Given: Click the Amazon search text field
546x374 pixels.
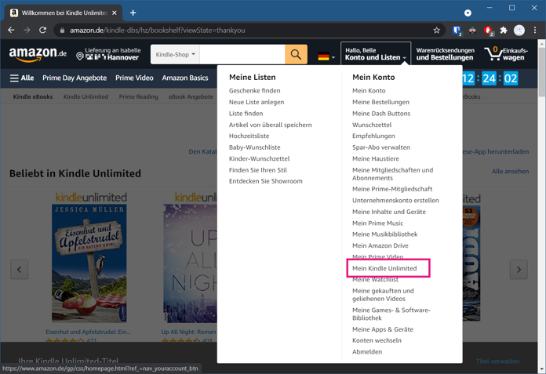Looking at the screenshot, I should [x=242, y=54].
